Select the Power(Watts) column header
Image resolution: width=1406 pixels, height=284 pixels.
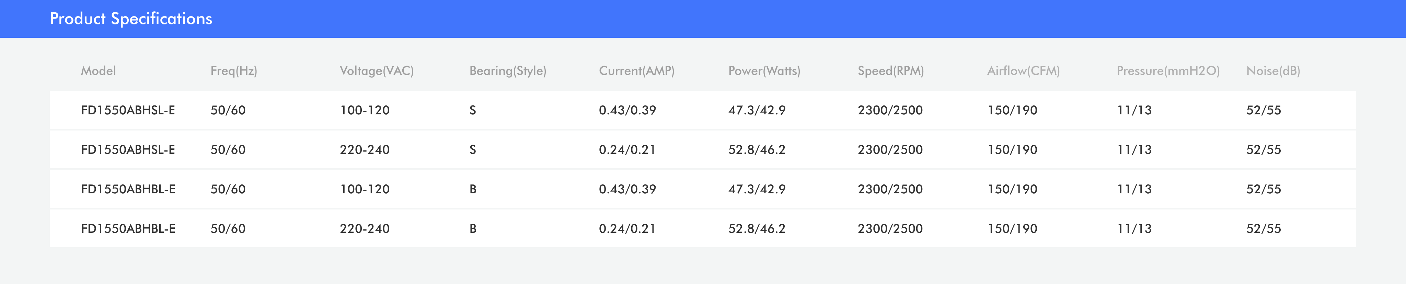click(764, 71)
